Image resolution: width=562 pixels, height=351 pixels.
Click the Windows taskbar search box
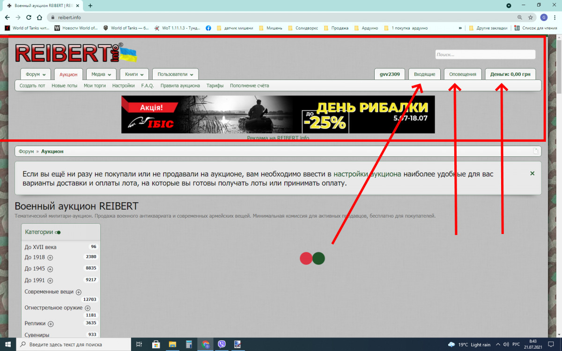[74, 344]
